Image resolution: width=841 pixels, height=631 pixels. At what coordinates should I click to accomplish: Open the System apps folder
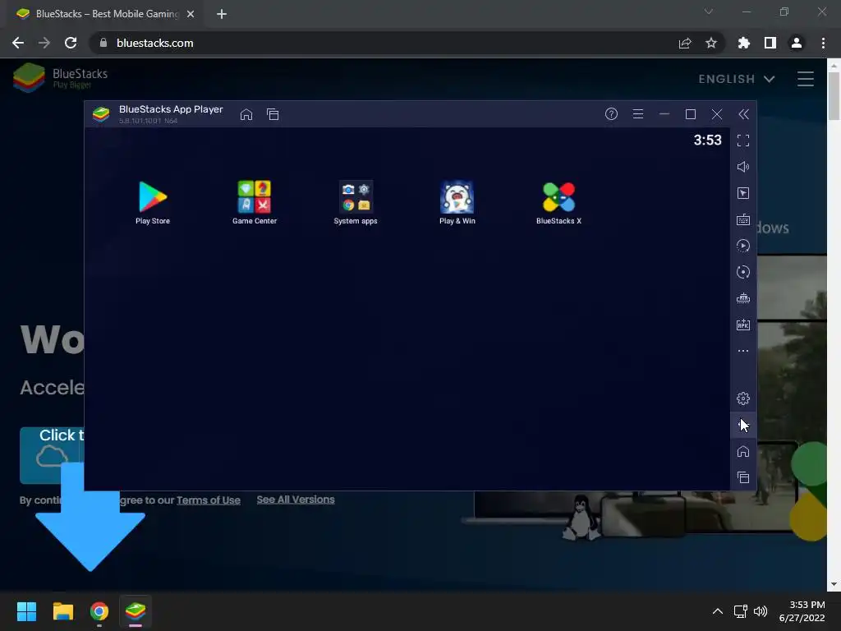pos(356,202)
